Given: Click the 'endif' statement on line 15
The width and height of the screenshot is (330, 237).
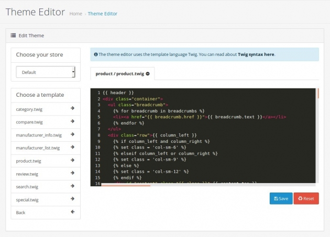Looking at the screenshot, I should [x=127, y=177].
